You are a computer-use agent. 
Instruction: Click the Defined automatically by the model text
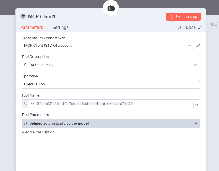point(59,123)
